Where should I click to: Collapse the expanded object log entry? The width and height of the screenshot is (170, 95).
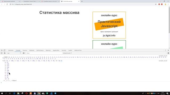click(x=3, y=61)
